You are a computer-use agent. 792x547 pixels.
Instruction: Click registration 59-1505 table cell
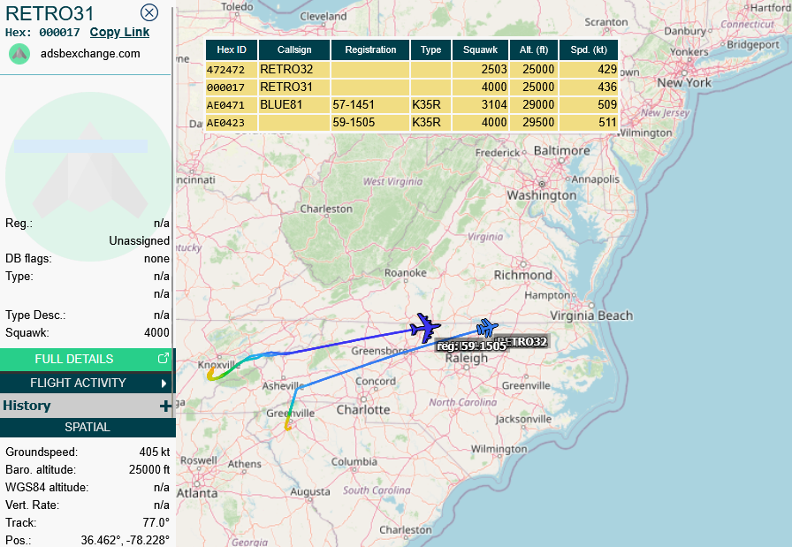pyautogui.click(x=370, y=123)
